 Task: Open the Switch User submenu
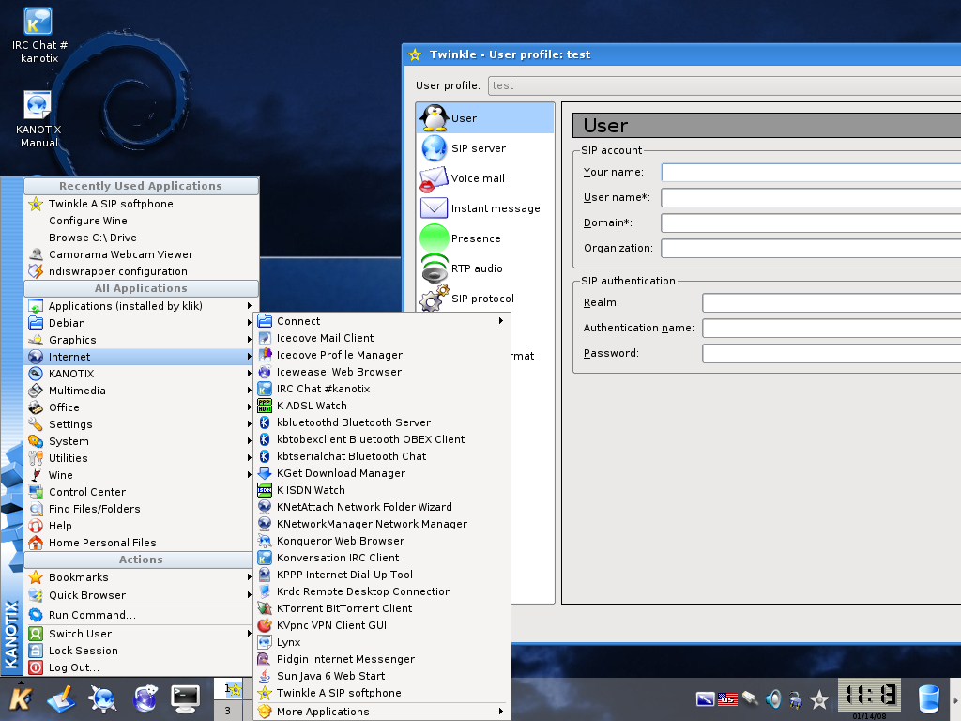(x=141, y=634)
